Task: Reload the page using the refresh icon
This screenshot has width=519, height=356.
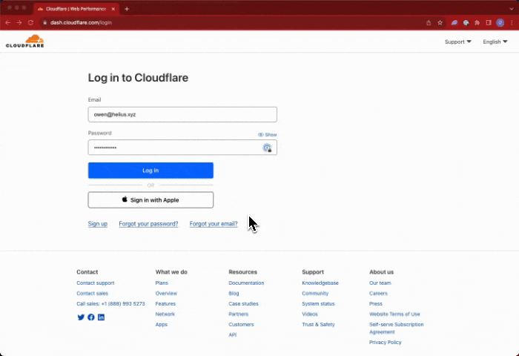Action: [x=30, y=22]
